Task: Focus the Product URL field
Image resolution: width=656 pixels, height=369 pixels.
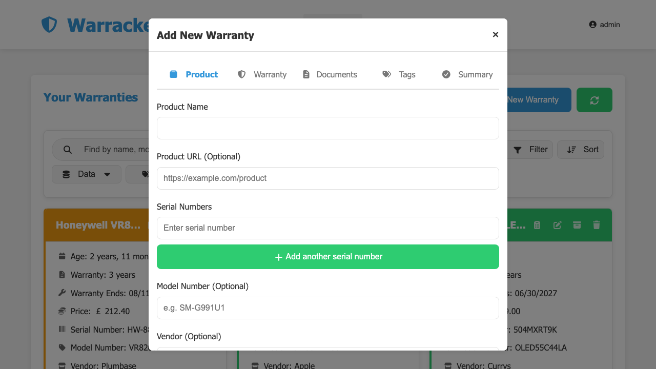Action: click(x=328, y=178)
